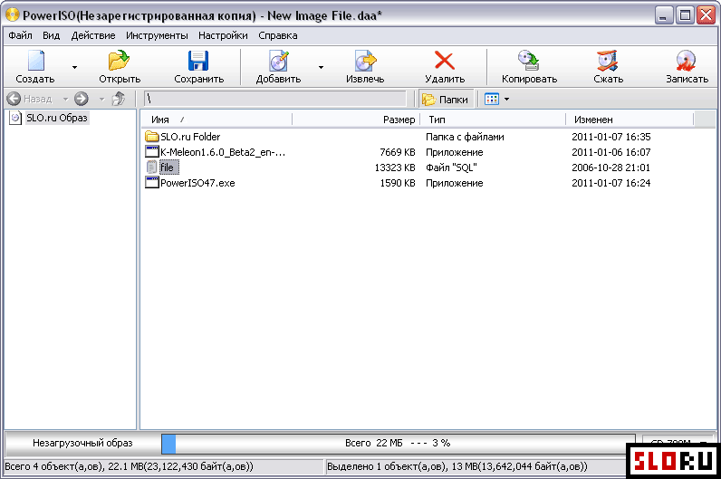The height and width of the screenshot is (479, 721).
Task: Click the 7669 KB size cell
Action: point(398,152)
